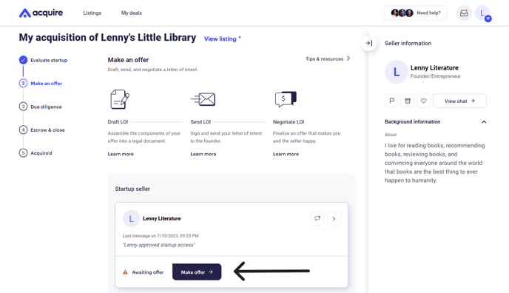509x293 pixels.
Task: Click the Lenny Literature name in sidebar
Action: click(434, 68)
